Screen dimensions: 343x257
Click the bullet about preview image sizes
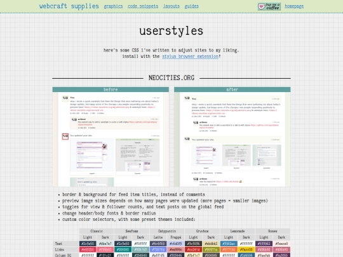[x=165, y=201]
